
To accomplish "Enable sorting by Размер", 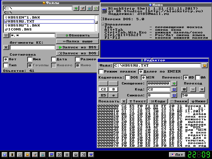I will [78, 59].
